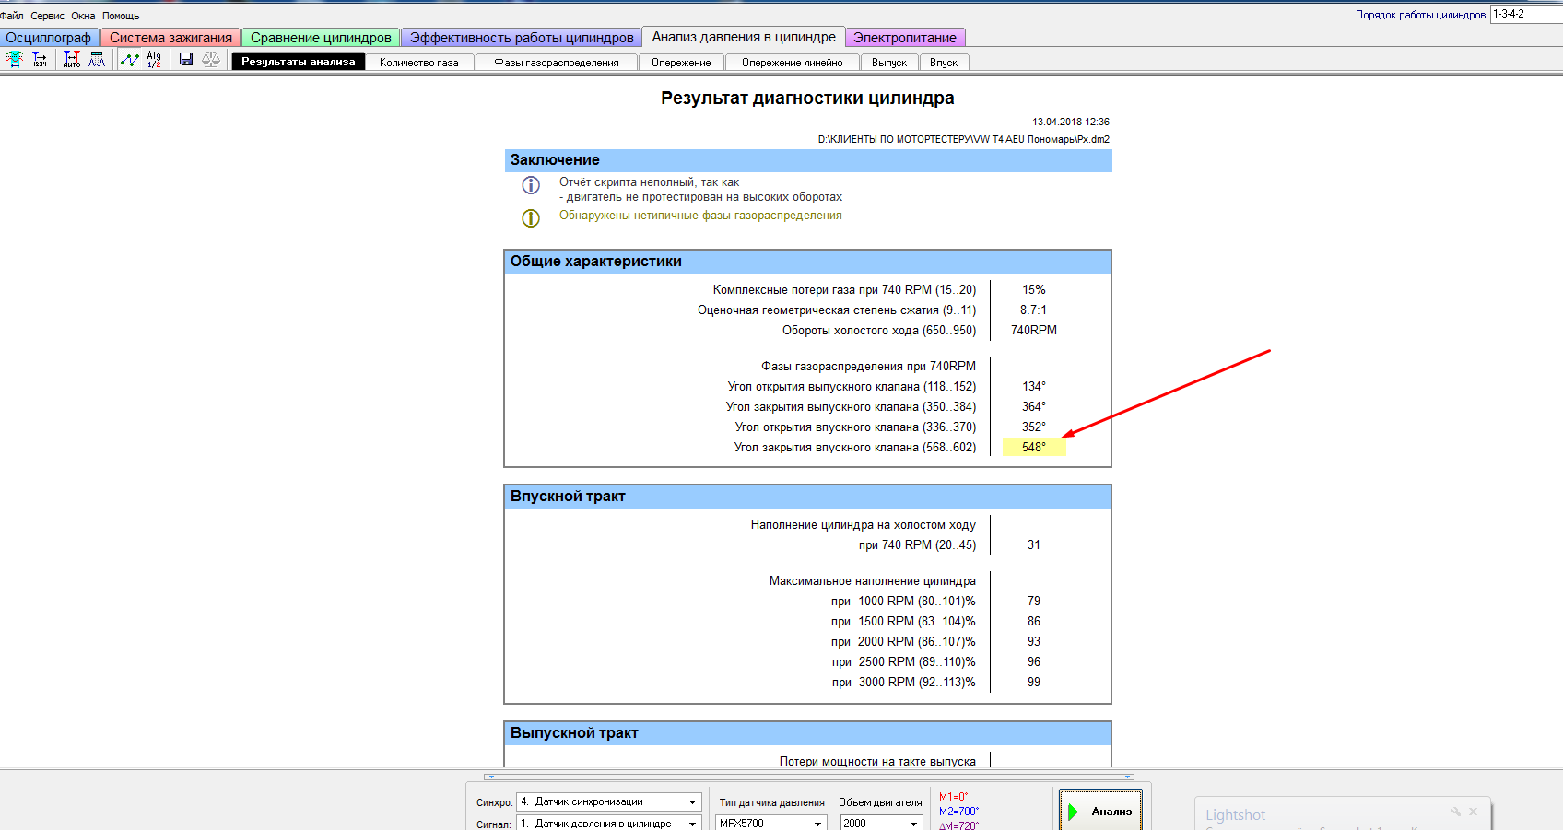The height and width of the screenshot is (830, 1563).
Task: Click the Общие характеристики section header
Action: pyautogui.click(x=808, y=262)
